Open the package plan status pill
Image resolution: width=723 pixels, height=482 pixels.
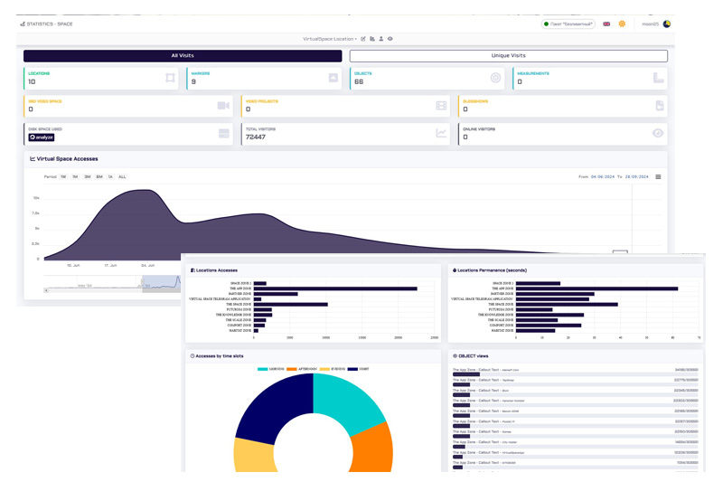point(568,24)
